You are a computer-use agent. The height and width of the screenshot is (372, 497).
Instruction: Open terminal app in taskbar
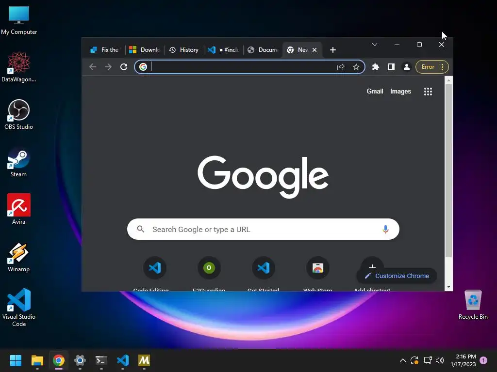[x=101, y=360]
